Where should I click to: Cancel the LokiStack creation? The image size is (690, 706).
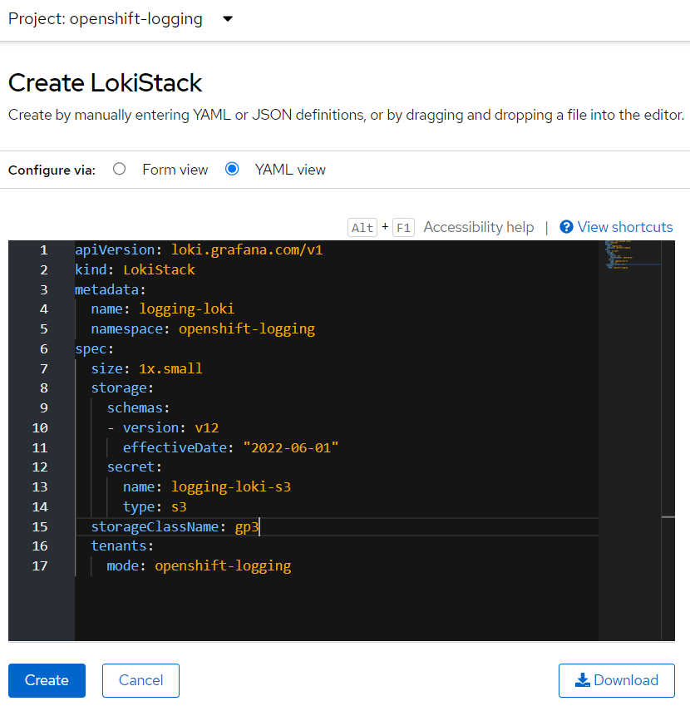coord(140,680)
